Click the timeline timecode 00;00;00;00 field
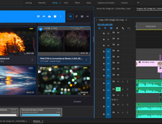 click(105, 25)
